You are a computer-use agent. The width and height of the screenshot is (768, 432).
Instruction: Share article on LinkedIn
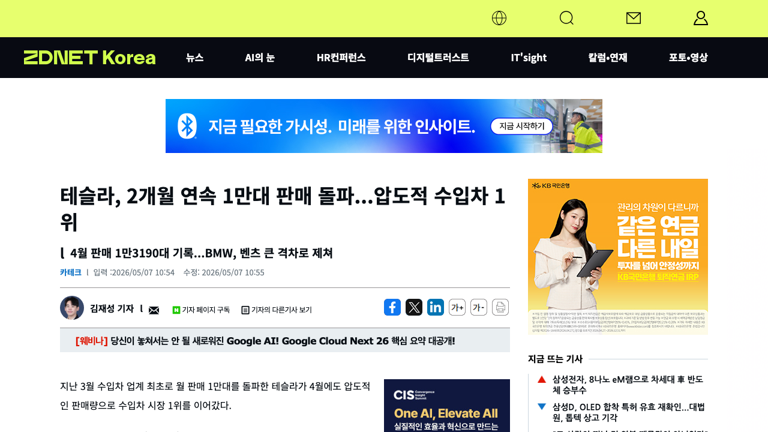[x=436, y=307]
